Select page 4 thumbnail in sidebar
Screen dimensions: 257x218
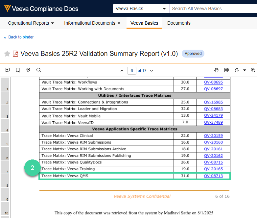(x=5, y=126)
